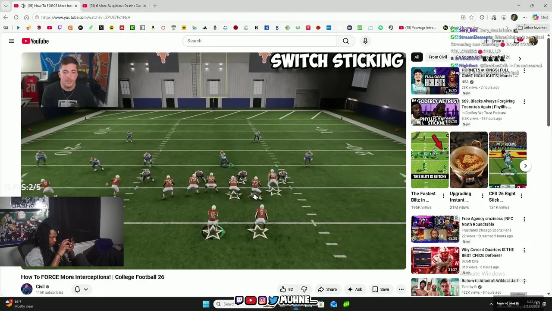Image resolution: width=552 pixels, height=311 pixels.
Task: Open more actions menu beside the Save button
Action: click(401, 289)
